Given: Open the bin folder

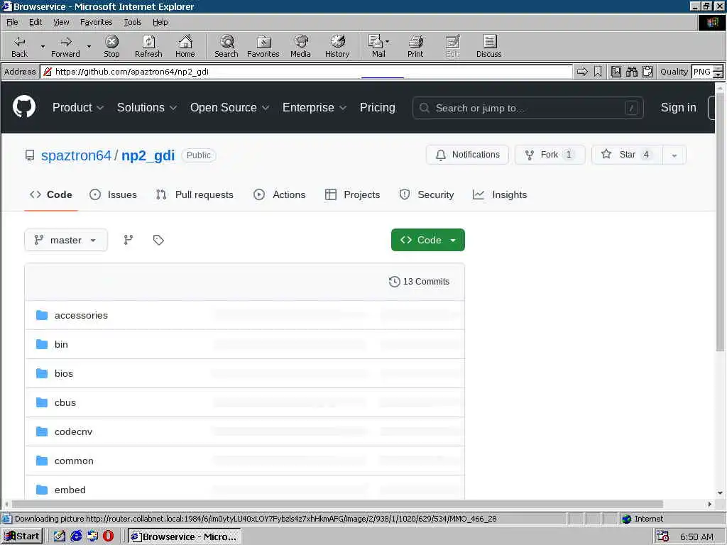Looking at the screenshot, I should tap(61, 344).
